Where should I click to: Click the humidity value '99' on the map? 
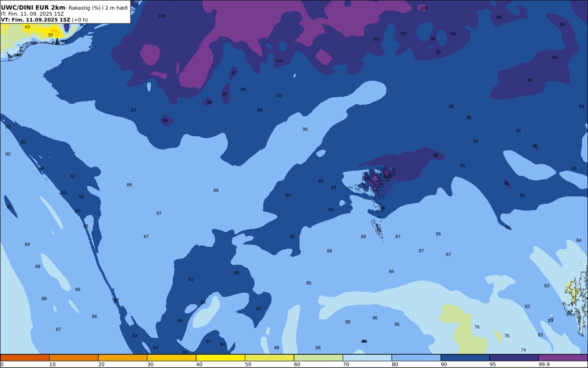pyautogui.click(x=225, y=95)
